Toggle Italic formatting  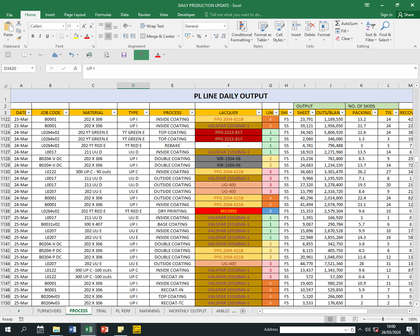40,36
